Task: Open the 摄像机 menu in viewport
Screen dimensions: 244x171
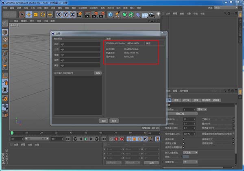Action: pos(24,21)
